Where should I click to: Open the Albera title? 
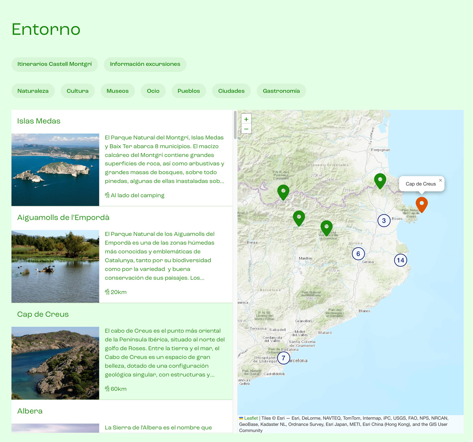point(30,411)
